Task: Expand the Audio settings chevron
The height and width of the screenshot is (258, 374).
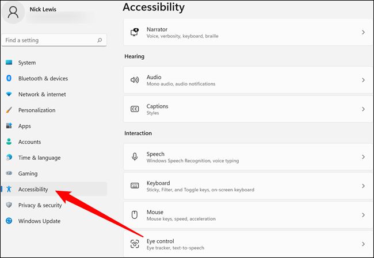Action: 363,80
